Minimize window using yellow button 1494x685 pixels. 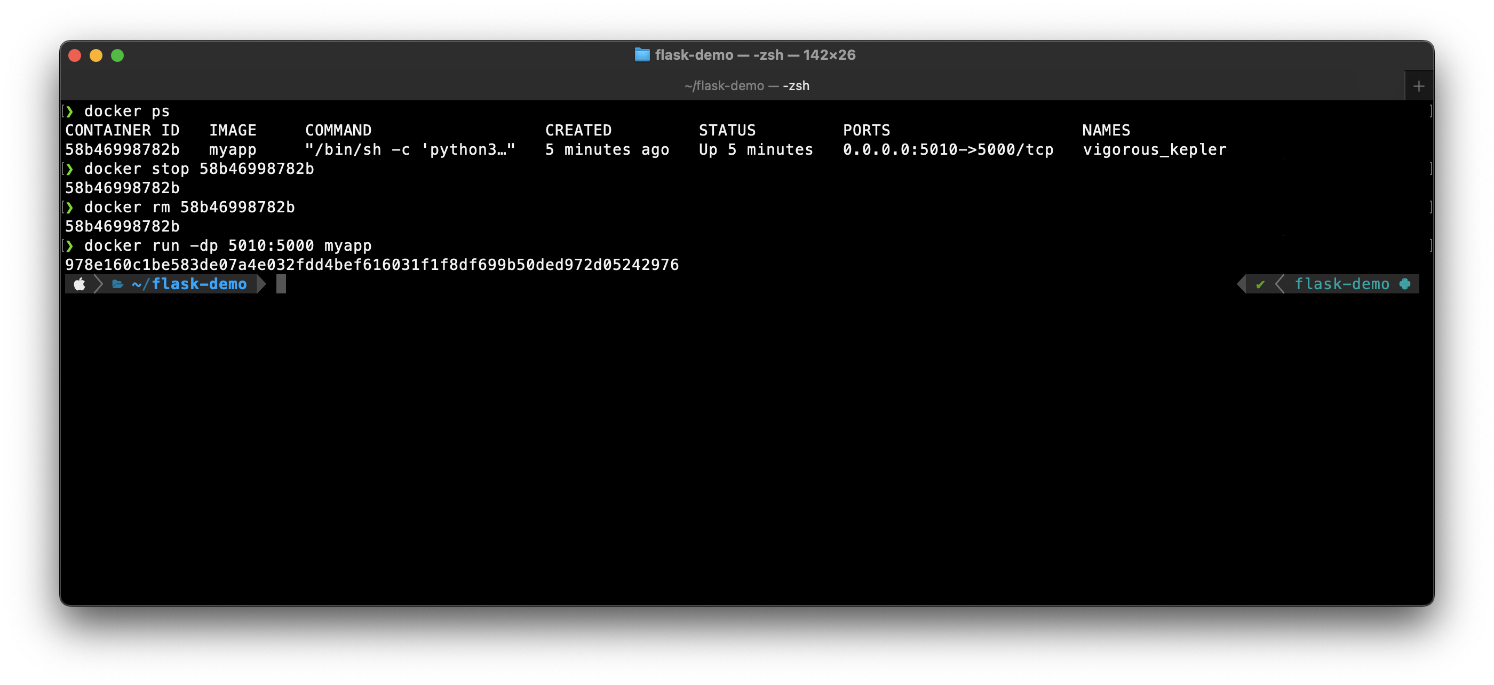pyautogui.click(x=96, y=55)
